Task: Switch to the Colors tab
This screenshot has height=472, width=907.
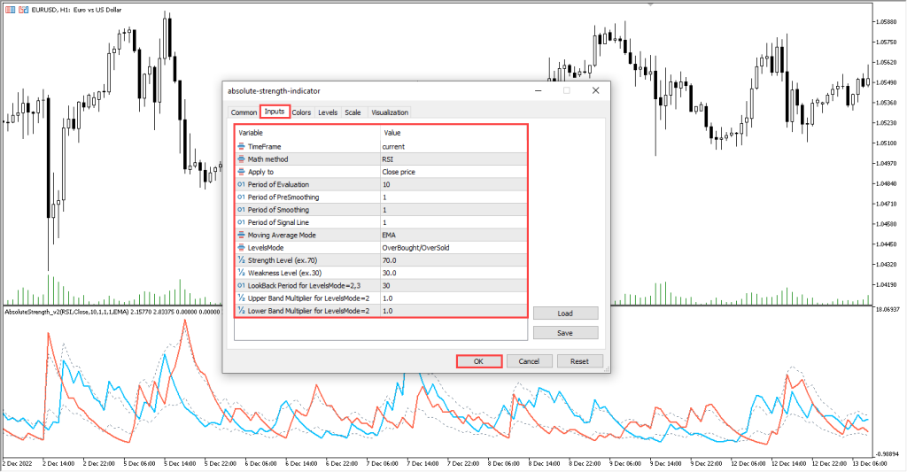Action: pos(301,112)
